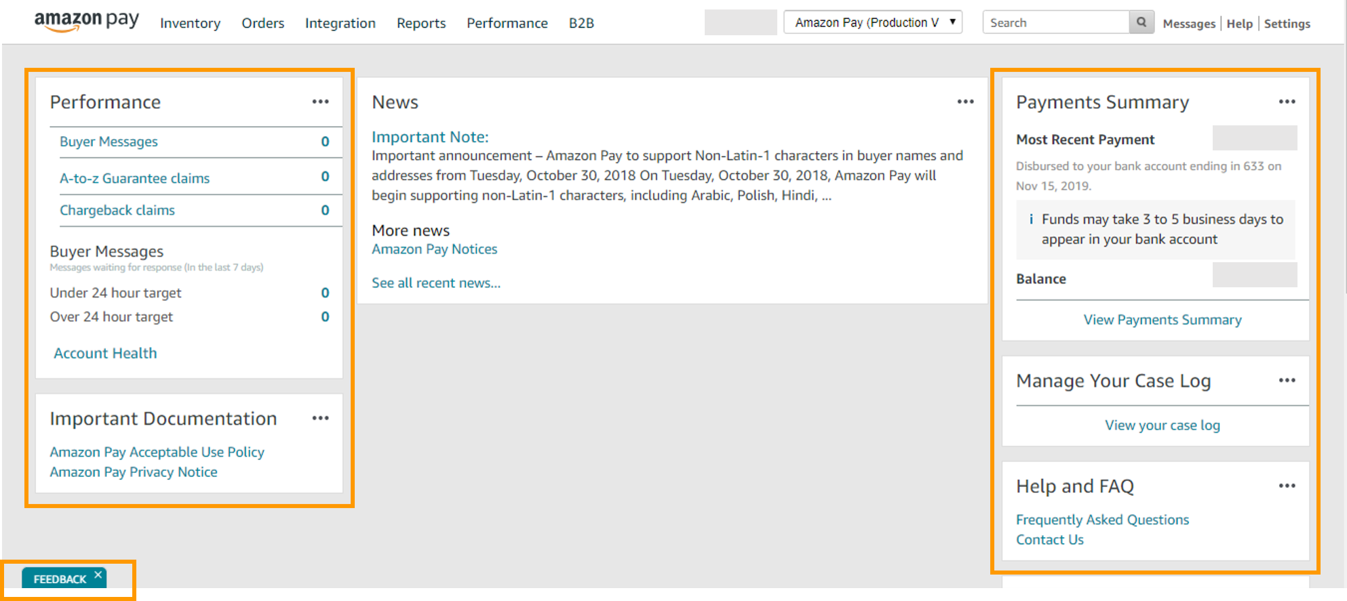The image size is (1347, 601).
Task: Go to Messages in the header
Action: [x=1189, y=24]
